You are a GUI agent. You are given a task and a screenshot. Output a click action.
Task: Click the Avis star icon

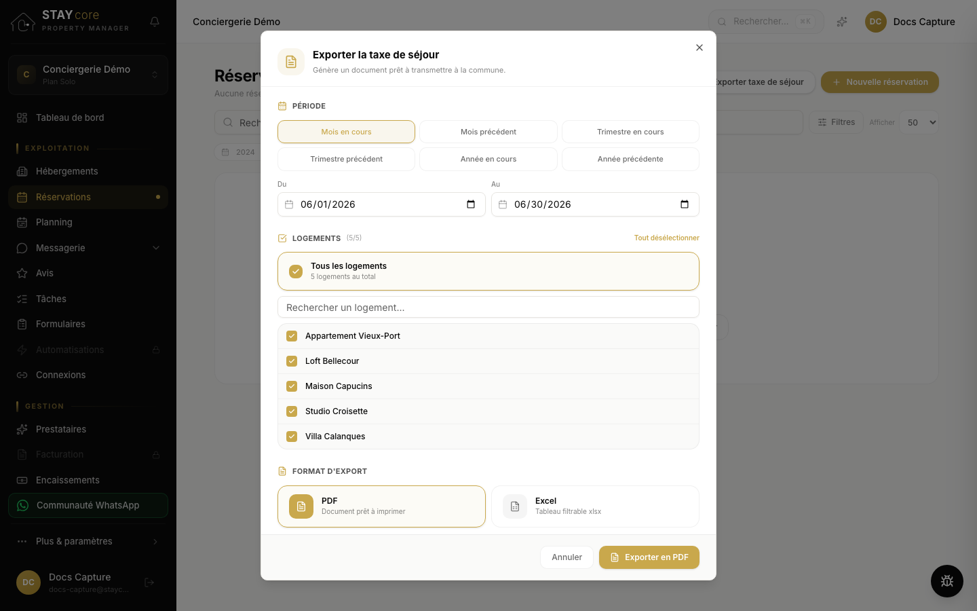coord(22,273)
